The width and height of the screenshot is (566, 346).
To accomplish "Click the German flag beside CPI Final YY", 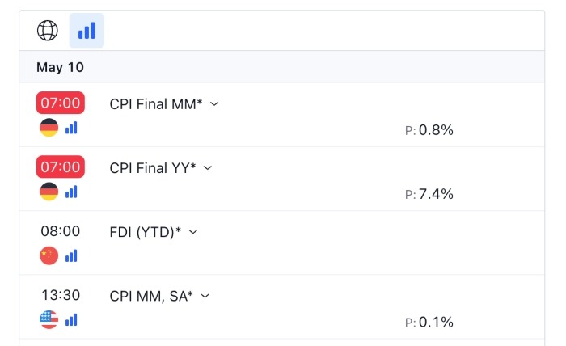I will coord(49,192).
